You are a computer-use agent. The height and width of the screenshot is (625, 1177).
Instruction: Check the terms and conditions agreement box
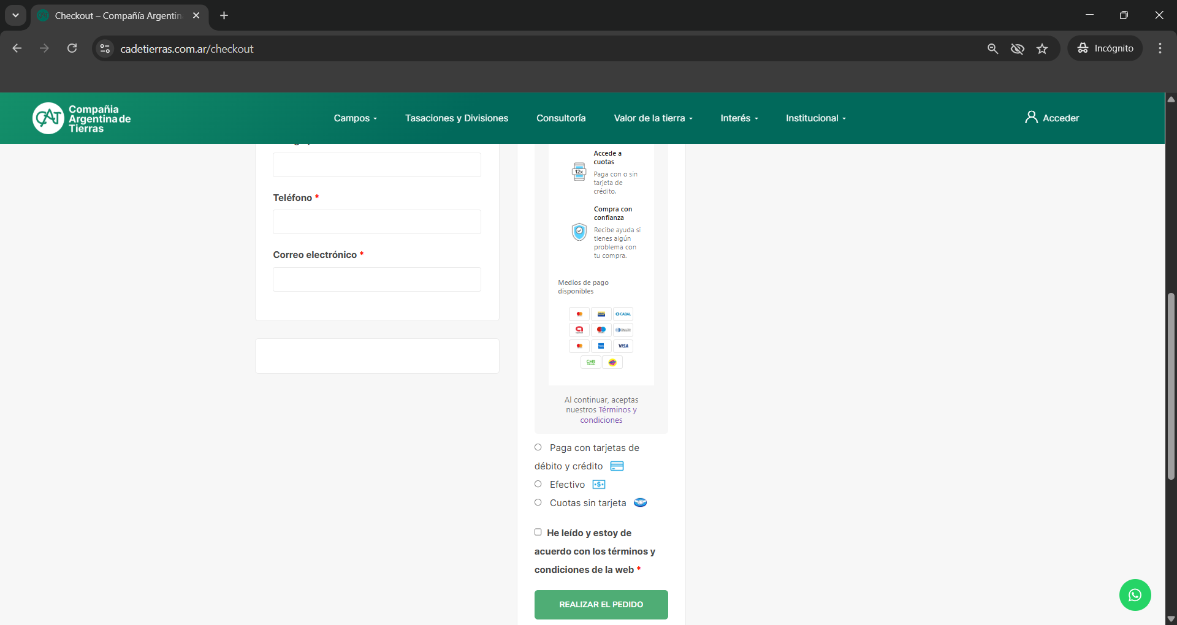(538, 532)
